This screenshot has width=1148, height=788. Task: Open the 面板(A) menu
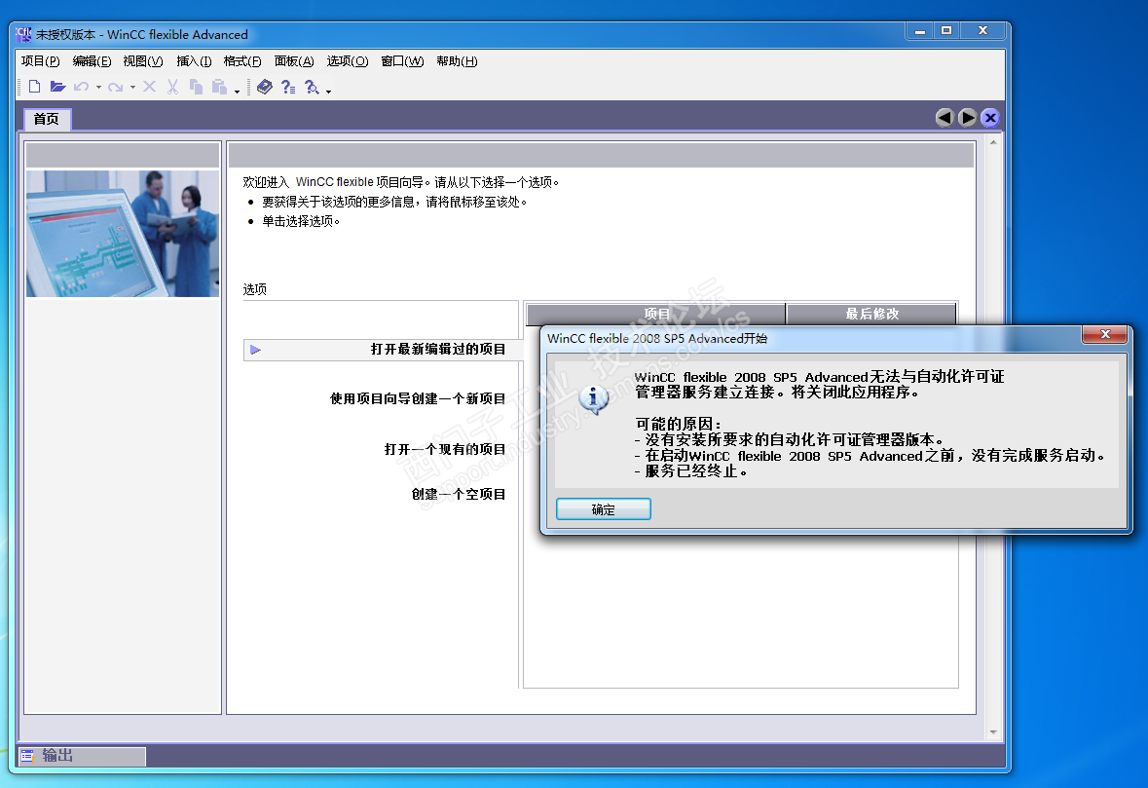pyautogui.click(x=294, y=60)
